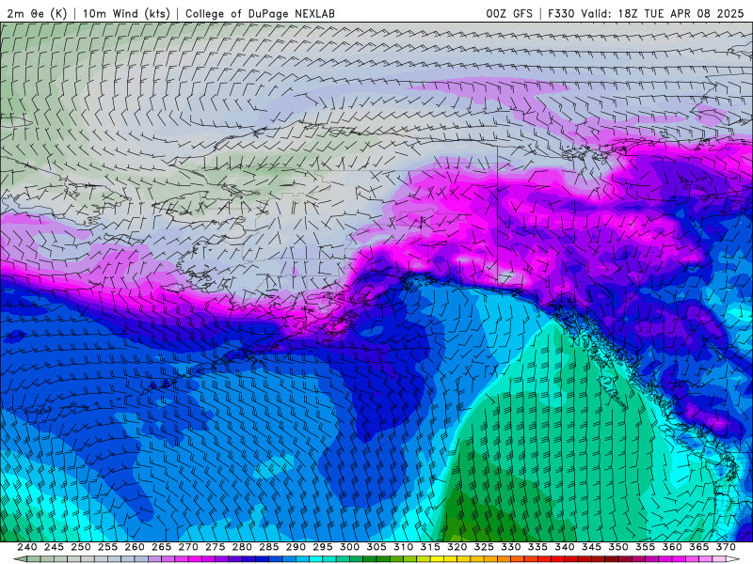Click the 305 value on the color scale
753x564 pixels.
click(376, 547)
